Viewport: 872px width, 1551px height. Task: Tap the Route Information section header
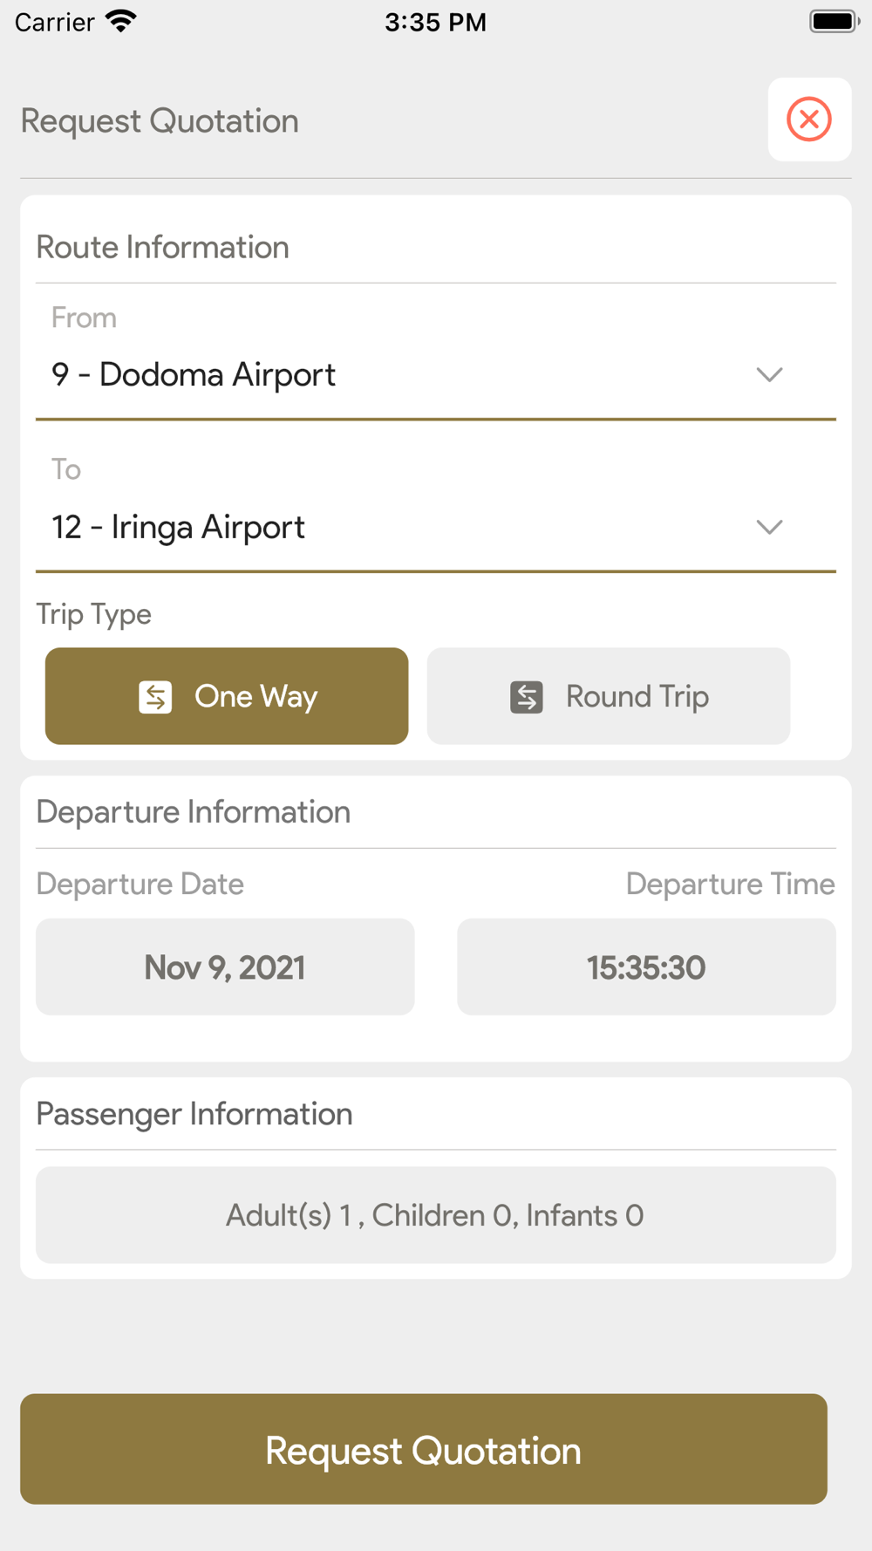click(x=163, y=248)
